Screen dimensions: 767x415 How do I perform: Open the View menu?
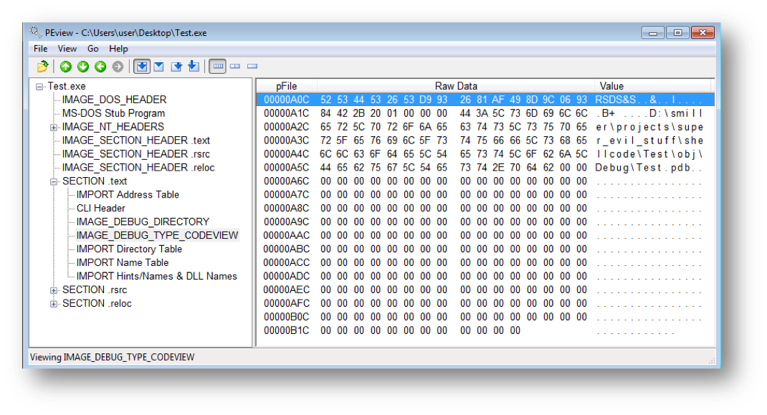click(67, 49)
